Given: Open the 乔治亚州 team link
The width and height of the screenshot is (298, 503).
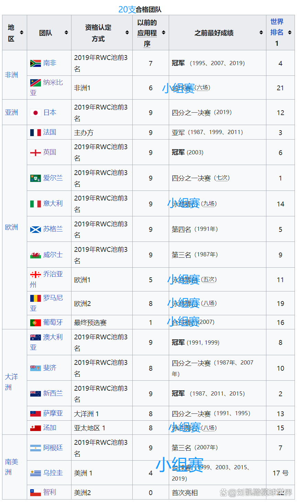Looking at the screenshot, I should [46, 279].
